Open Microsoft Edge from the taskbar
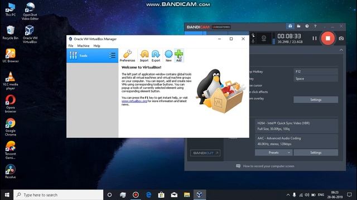 click(x=148, y=195)
